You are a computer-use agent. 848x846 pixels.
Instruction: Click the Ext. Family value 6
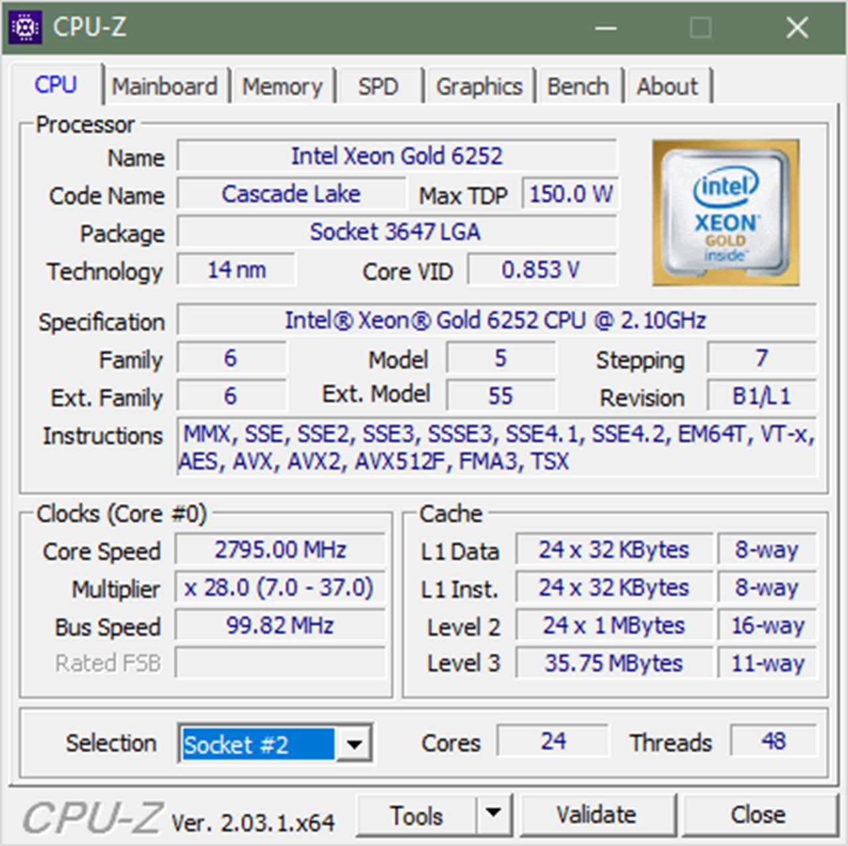click(x=231, y=396)
